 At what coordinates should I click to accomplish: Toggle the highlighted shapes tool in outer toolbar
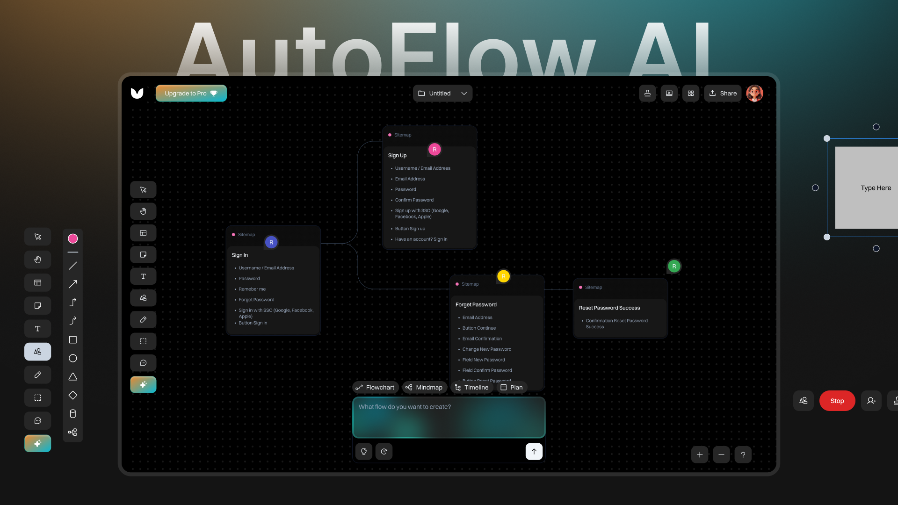[x=38, y=352]
